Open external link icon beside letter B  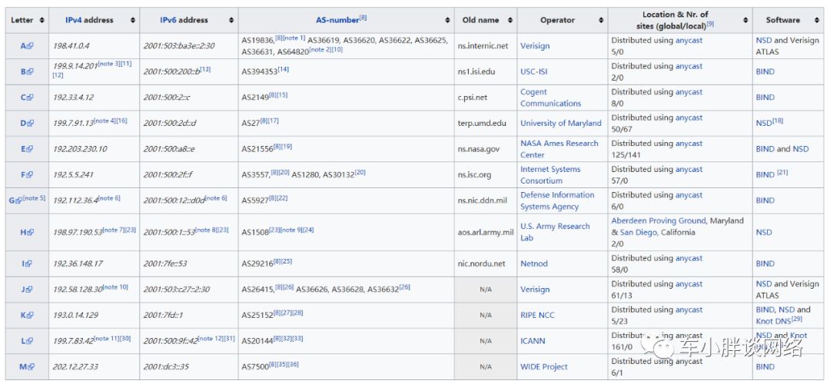(x=31, y=72)
